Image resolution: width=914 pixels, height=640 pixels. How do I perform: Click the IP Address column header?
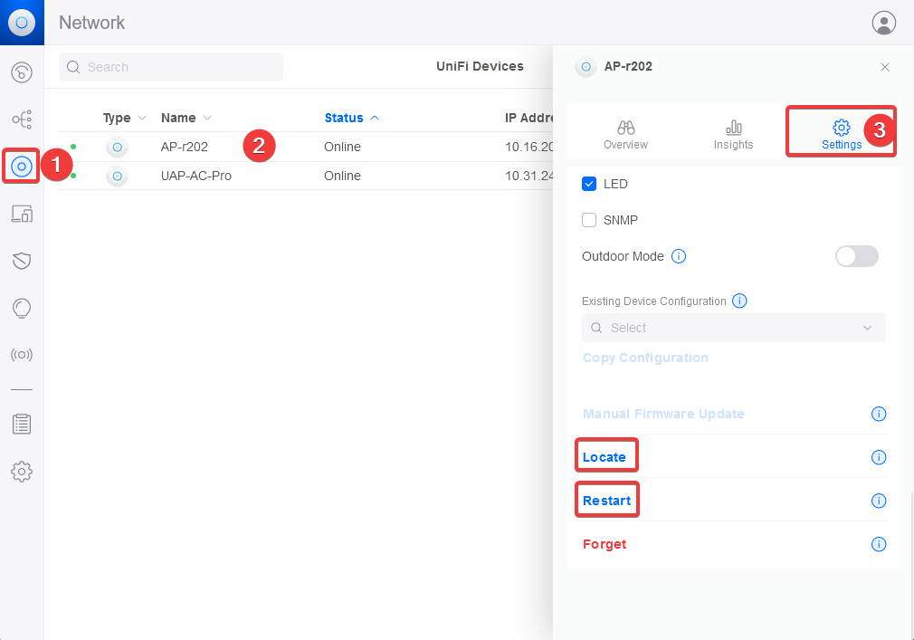point(528,119)
